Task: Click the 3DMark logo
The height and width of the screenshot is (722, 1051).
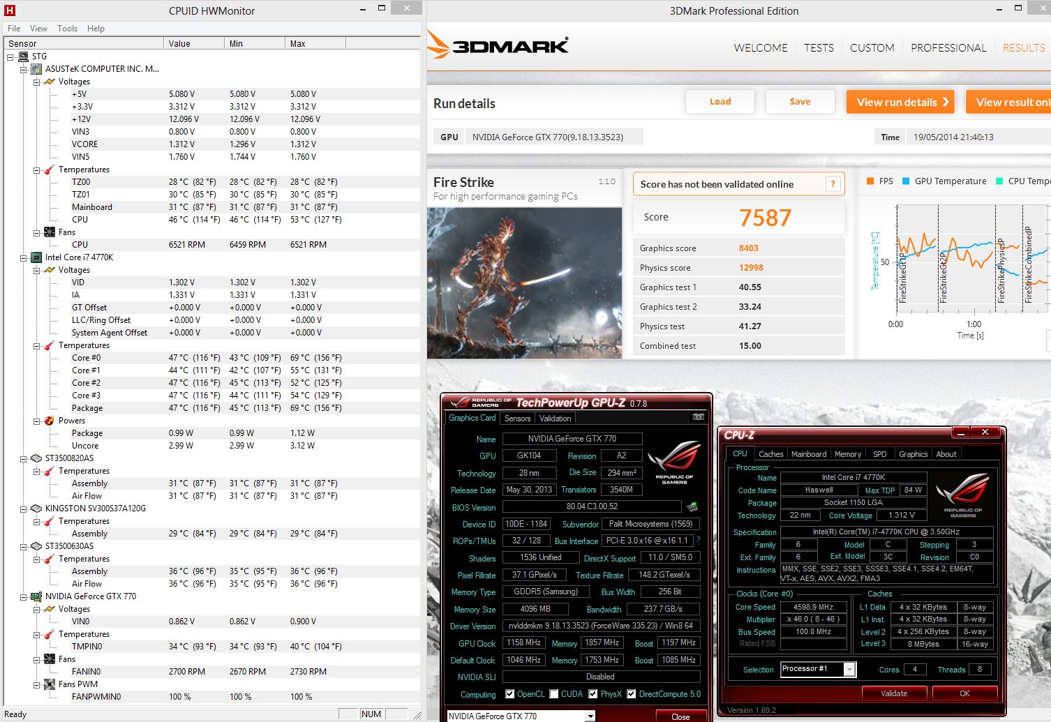Action: 498,46
